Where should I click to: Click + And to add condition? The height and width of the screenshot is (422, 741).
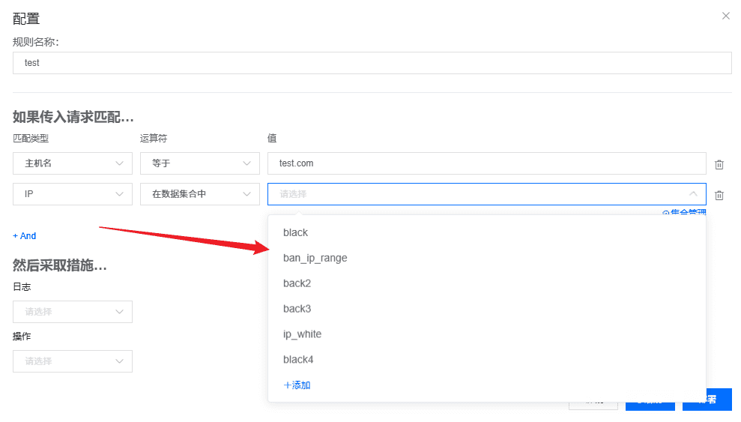coord(25,236)
